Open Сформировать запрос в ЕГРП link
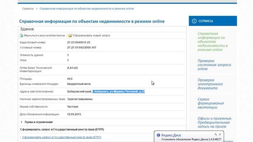This screenshot has width=253, height=142. point(62,137)
